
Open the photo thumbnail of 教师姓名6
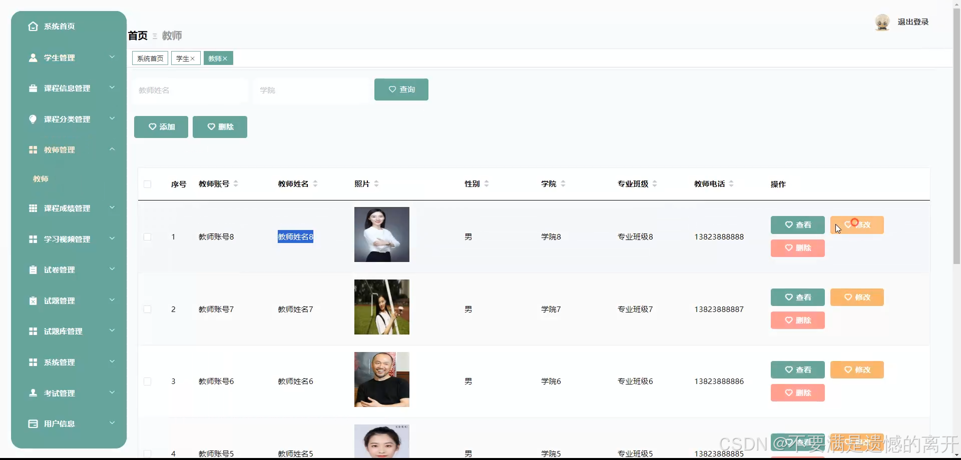[x=382, y=379]
